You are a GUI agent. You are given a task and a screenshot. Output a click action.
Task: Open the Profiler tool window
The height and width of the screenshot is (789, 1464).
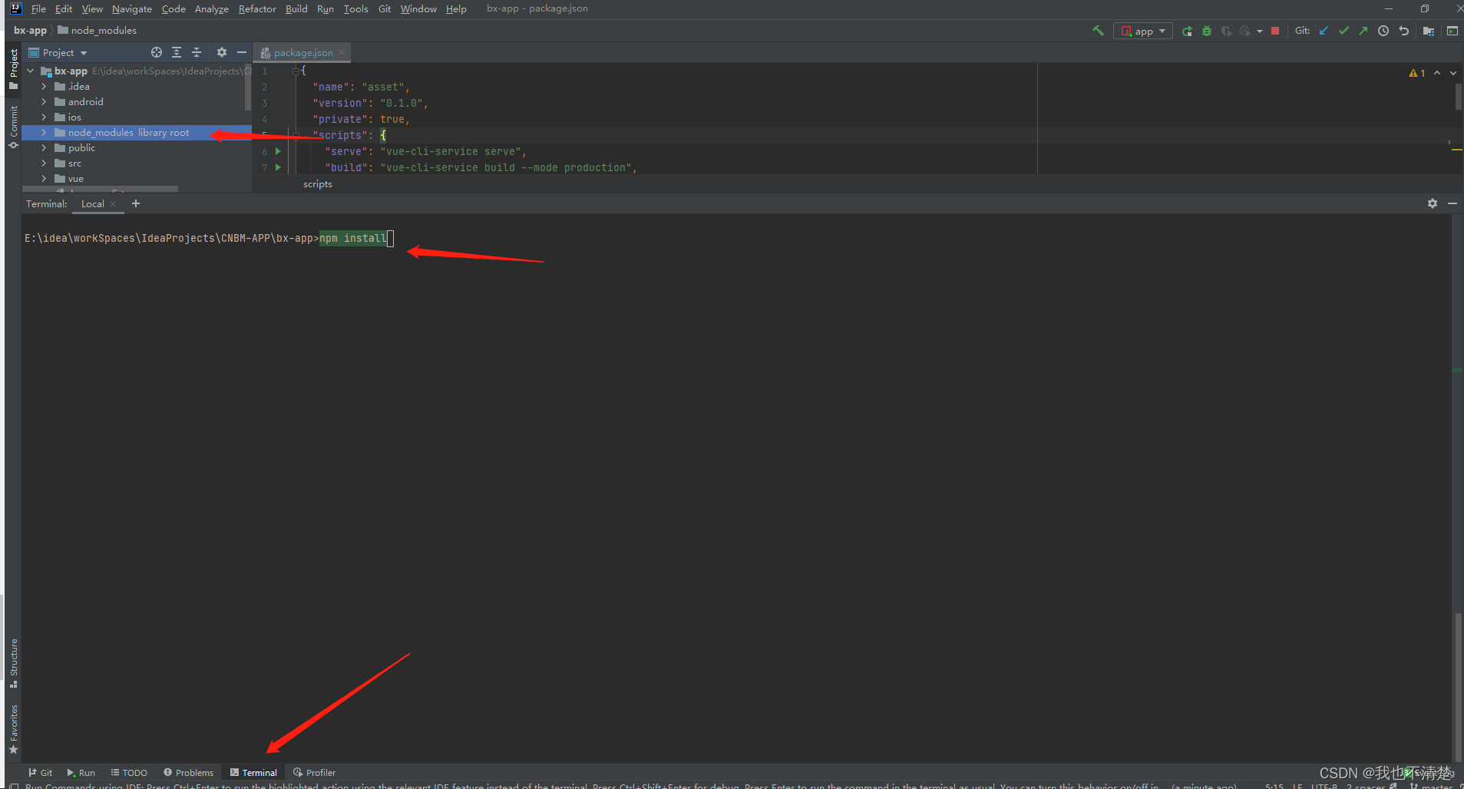[x=314, y=772]
